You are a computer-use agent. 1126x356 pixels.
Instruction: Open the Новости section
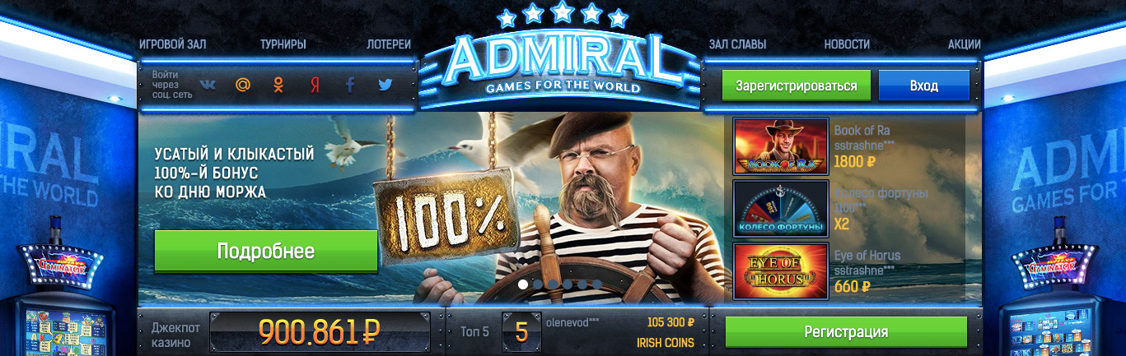(x=847, y=44)
